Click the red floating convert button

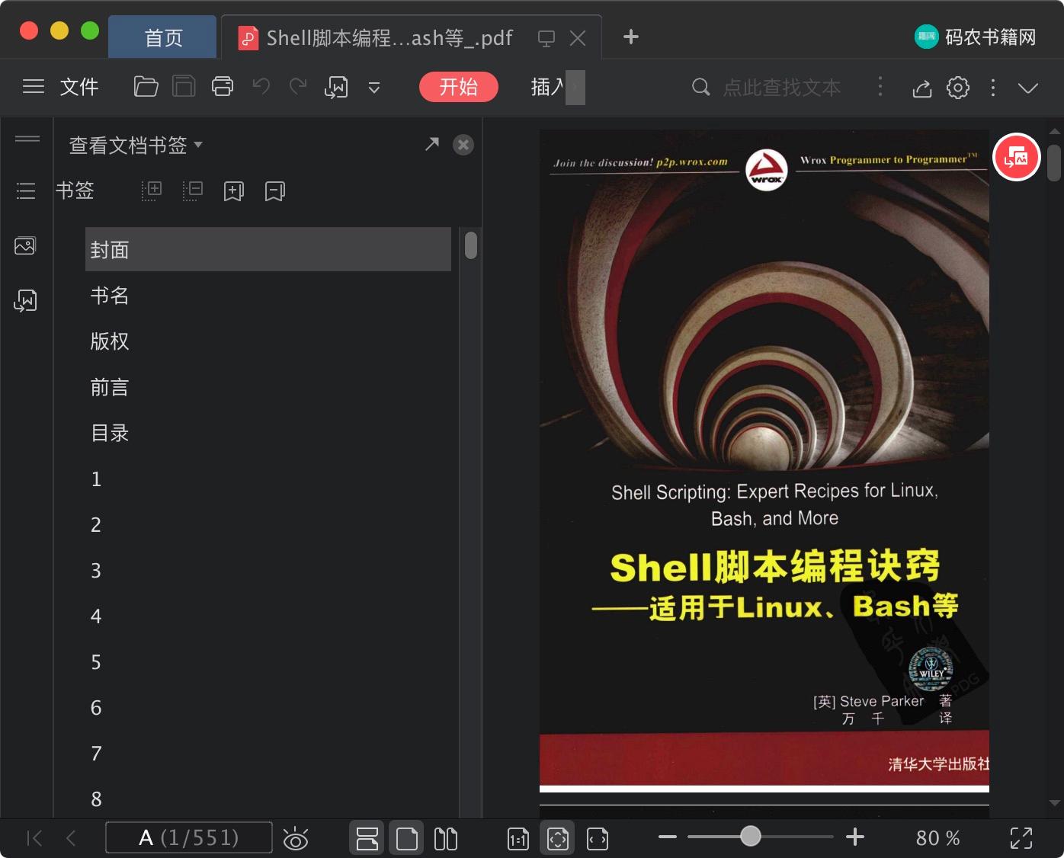click(1017, 157)
